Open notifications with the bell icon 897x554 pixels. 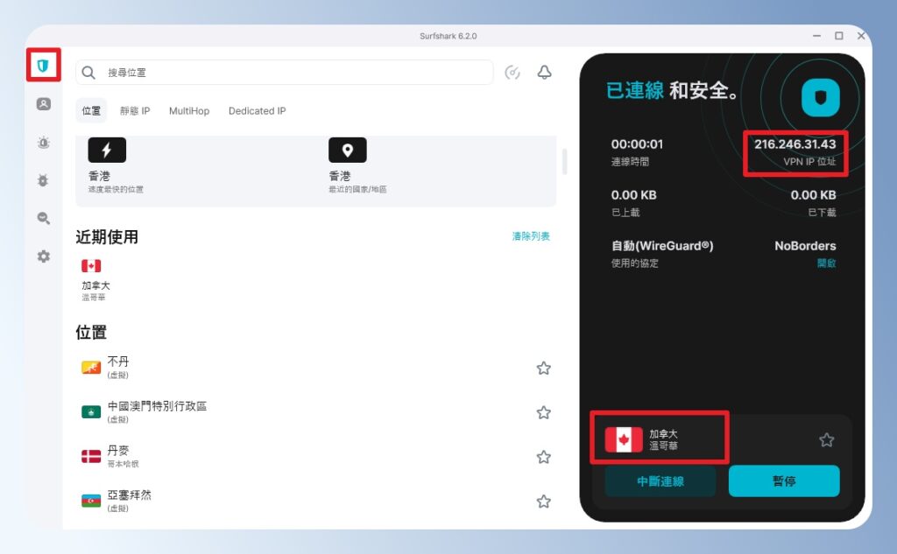544,73
